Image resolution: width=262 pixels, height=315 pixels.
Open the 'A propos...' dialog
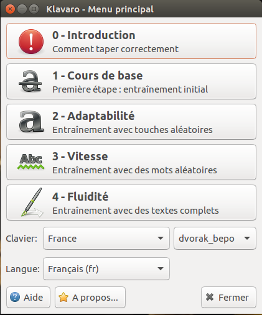click(90, 297)
